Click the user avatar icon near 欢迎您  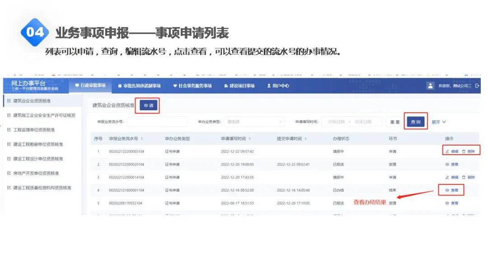pyautogui.click(x=431, y=85)
